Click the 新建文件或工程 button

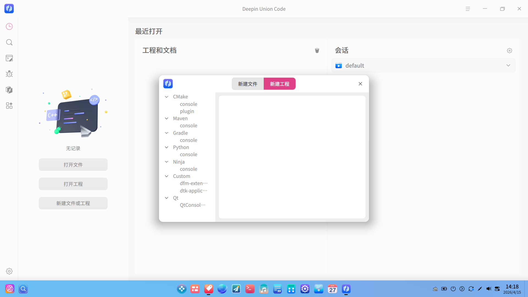point(73,203)
